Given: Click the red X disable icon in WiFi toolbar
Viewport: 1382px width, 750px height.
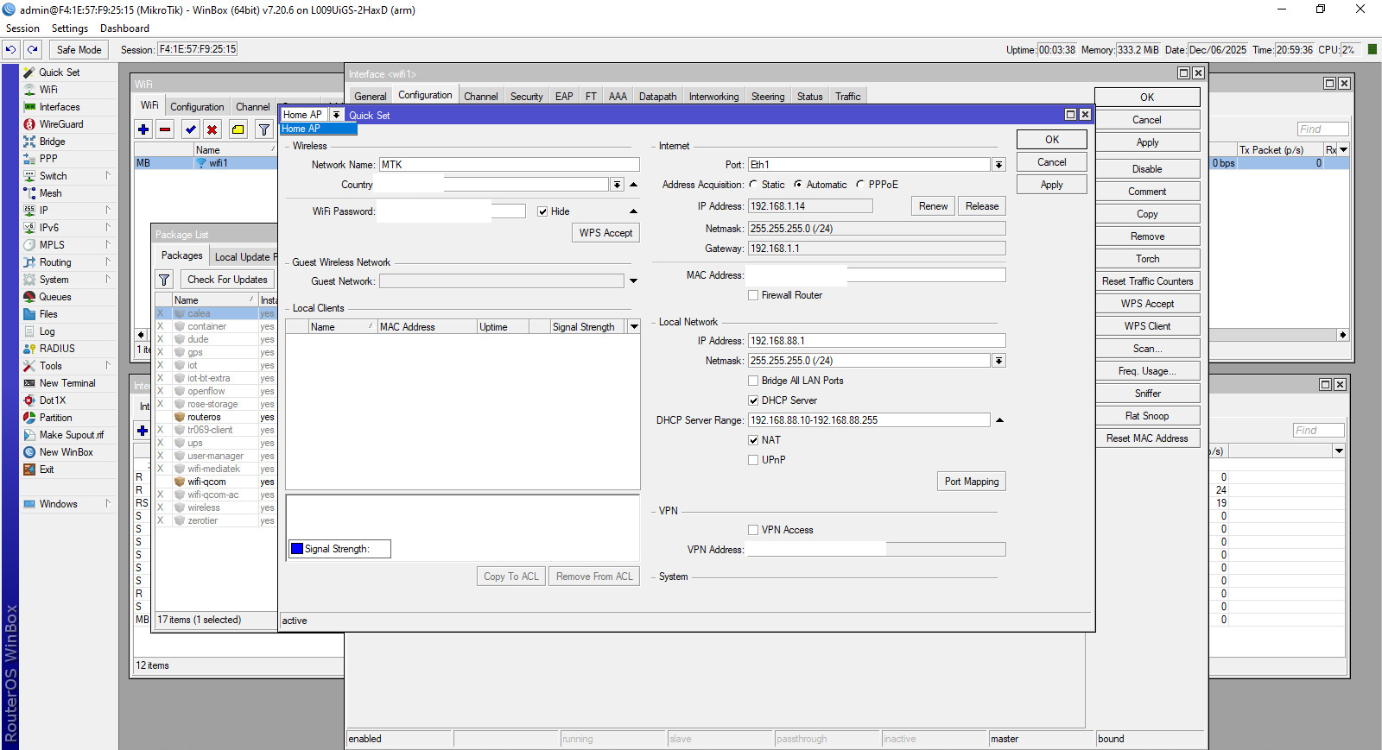Looking at the screenshot, I should 212,129.
